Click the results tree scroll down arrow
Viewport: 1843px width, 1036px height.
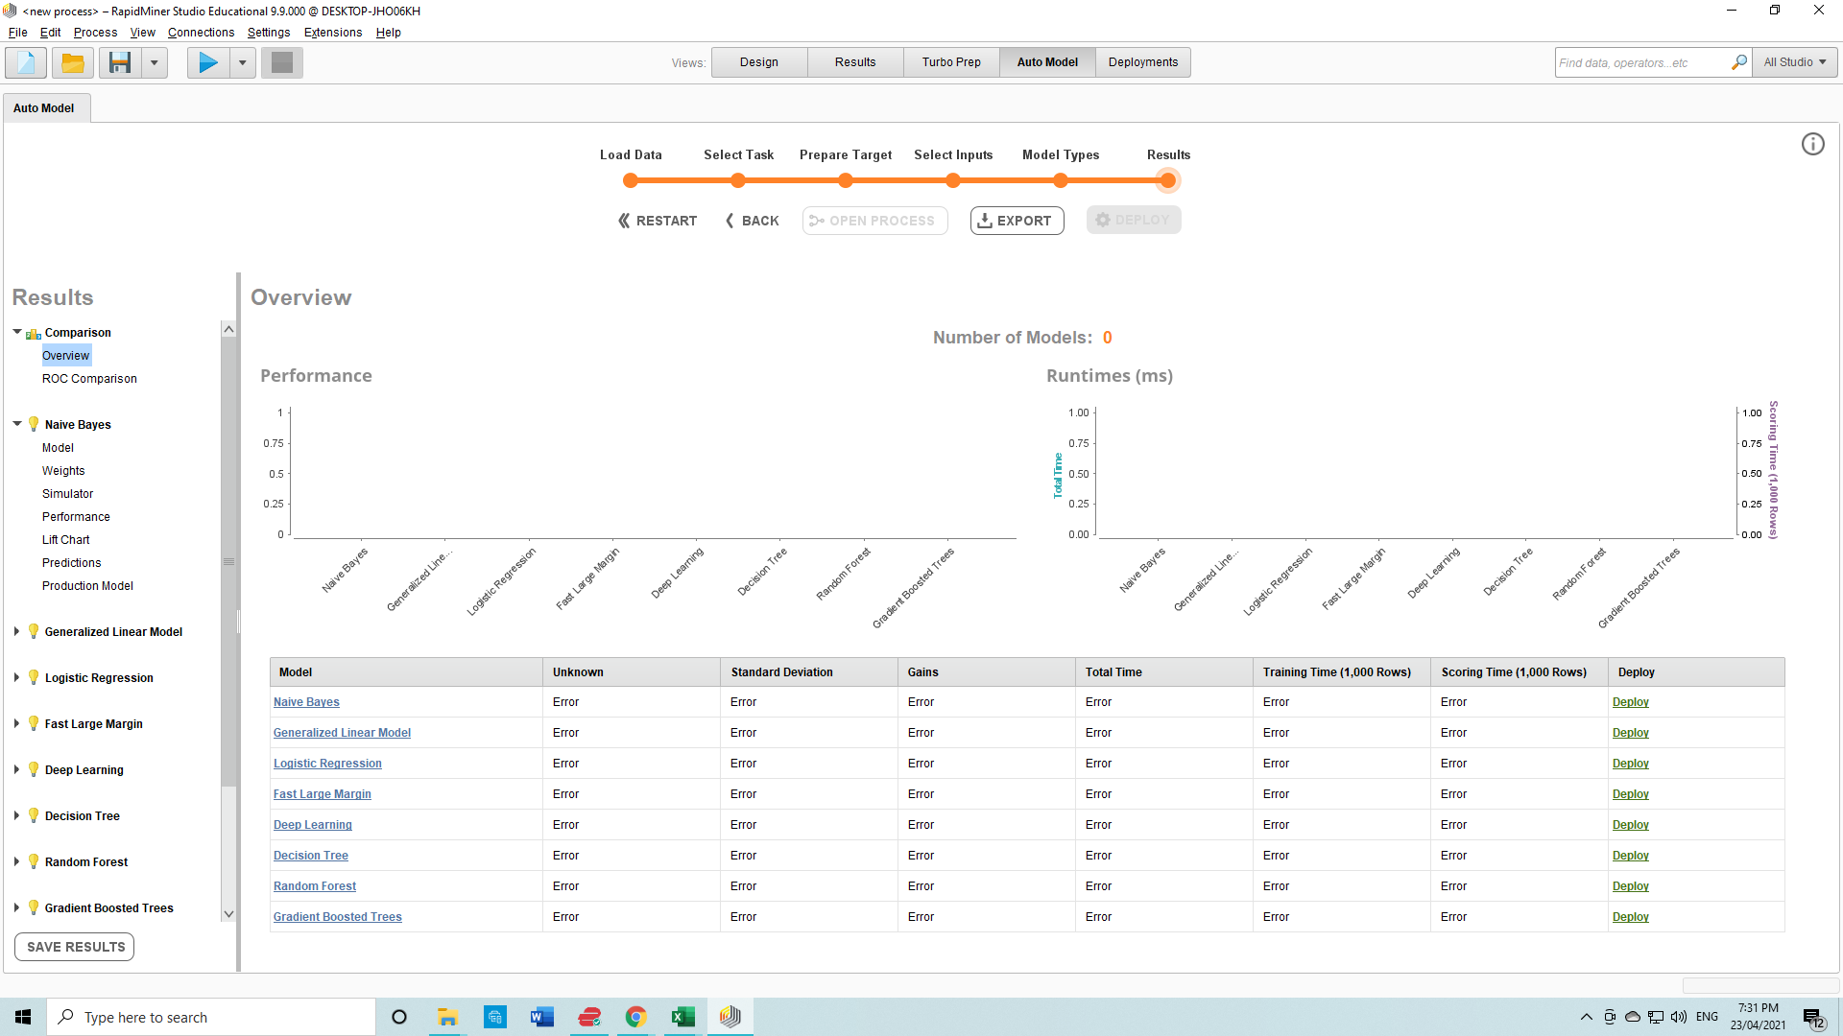[x=228, y=914]
